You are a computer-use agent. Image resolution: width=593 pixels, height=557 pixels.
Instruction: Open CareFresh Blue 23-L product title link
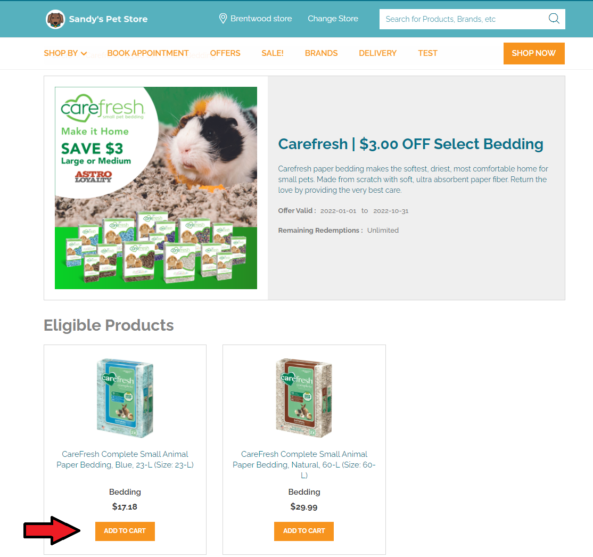click(x=125, y=459)
